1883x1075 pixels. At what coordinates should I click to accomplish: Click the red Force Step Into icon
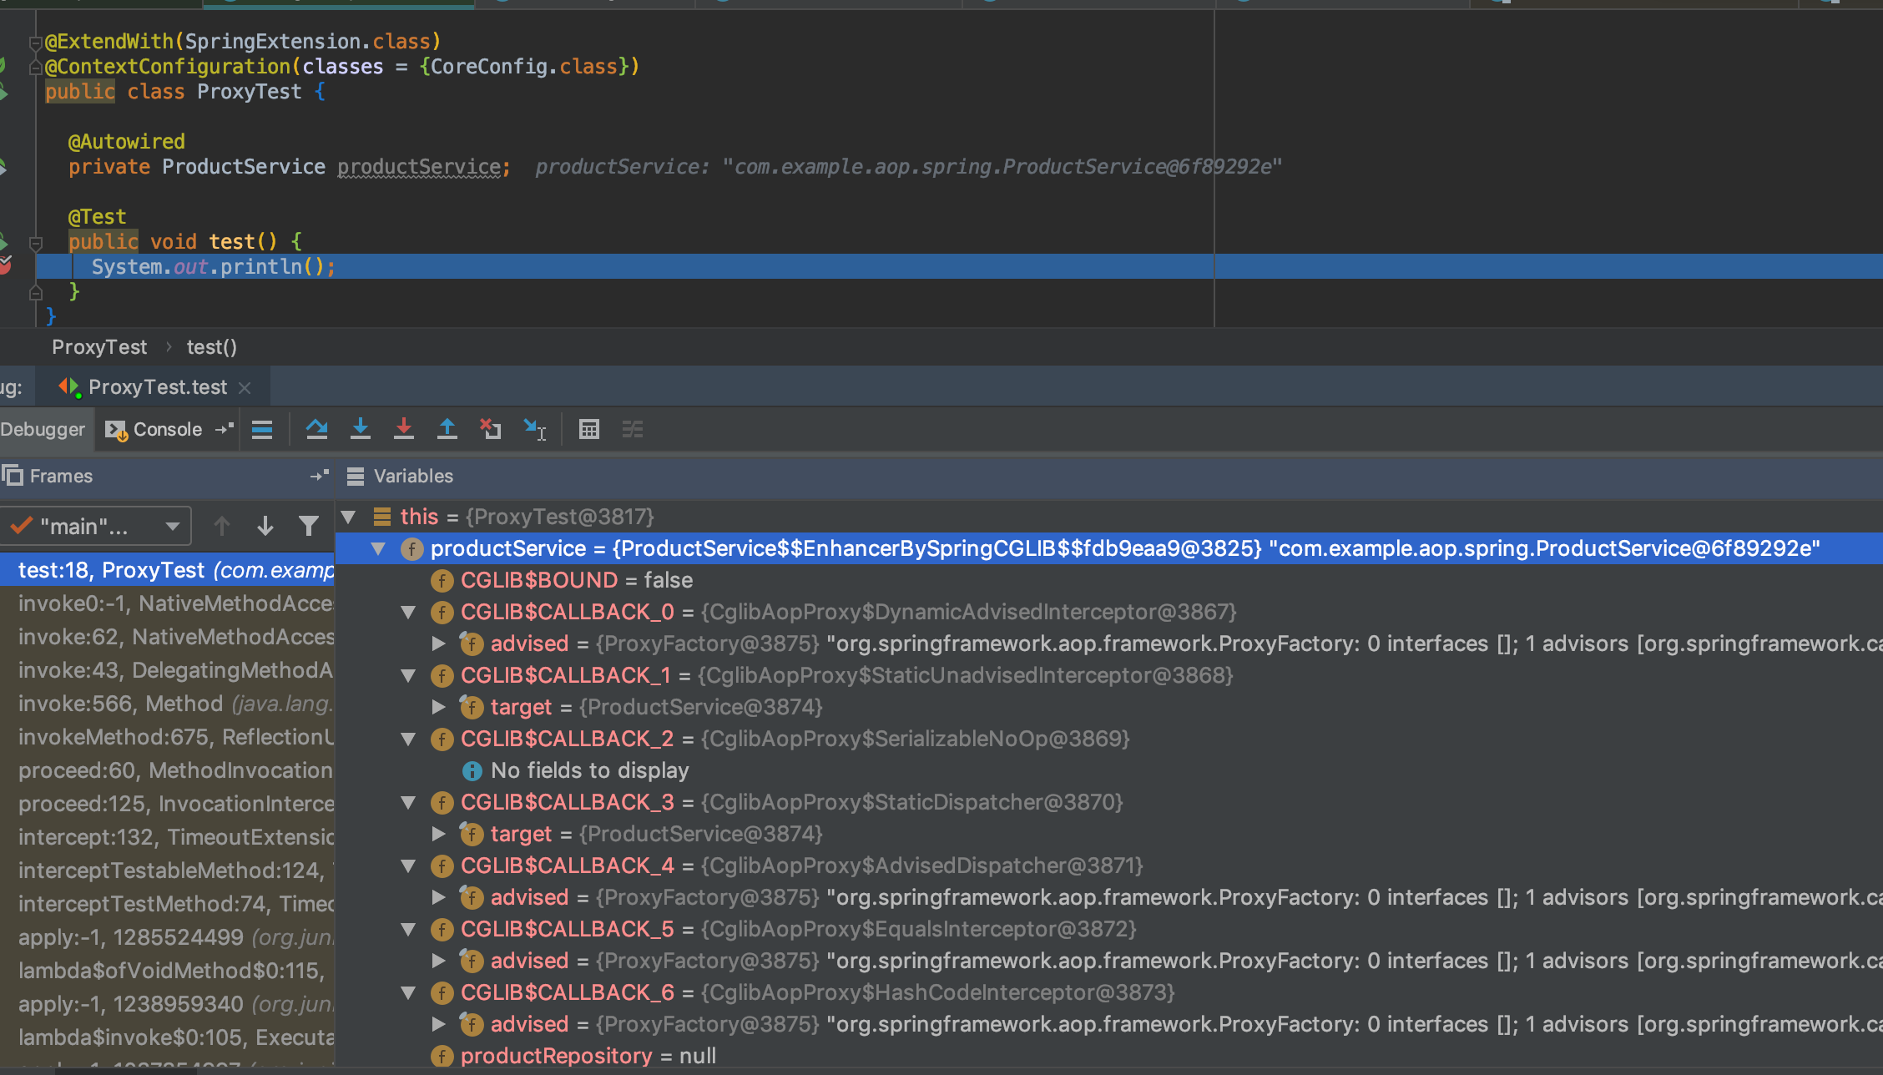tap(404, 429)
